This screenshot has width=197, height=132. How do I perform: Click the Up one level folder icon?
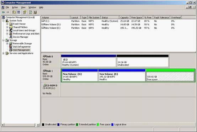pos(14,12)
